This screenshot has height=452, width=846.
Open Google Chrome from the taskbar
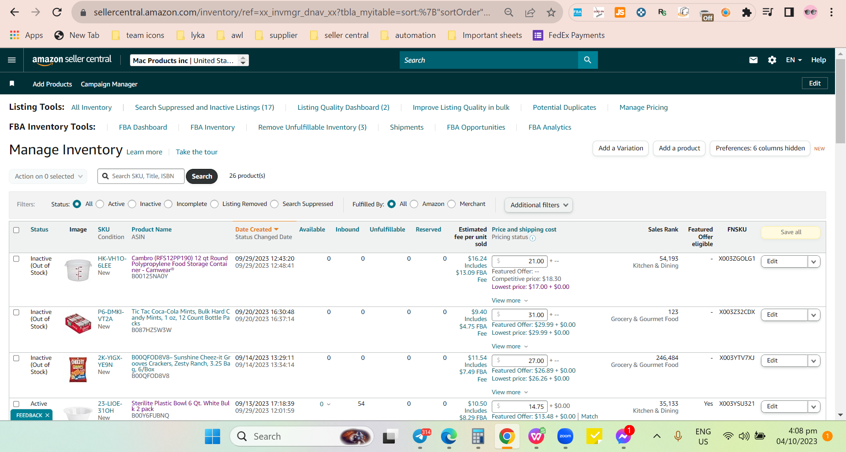[x=507, y=437]
